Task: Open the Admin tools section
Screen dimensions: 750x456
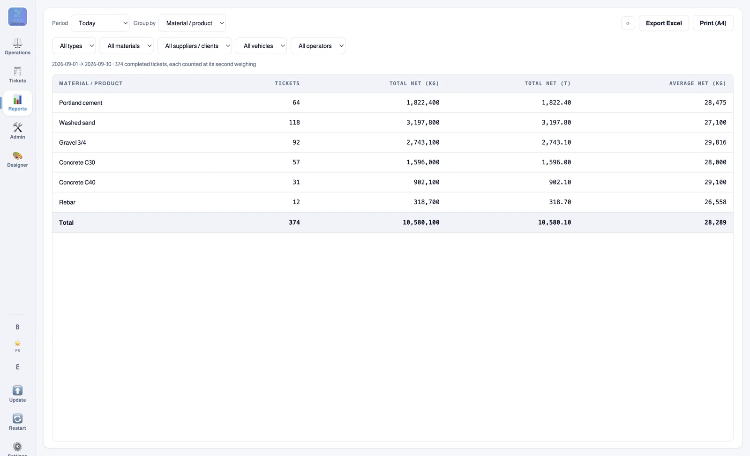Action: tap(17, 131)
